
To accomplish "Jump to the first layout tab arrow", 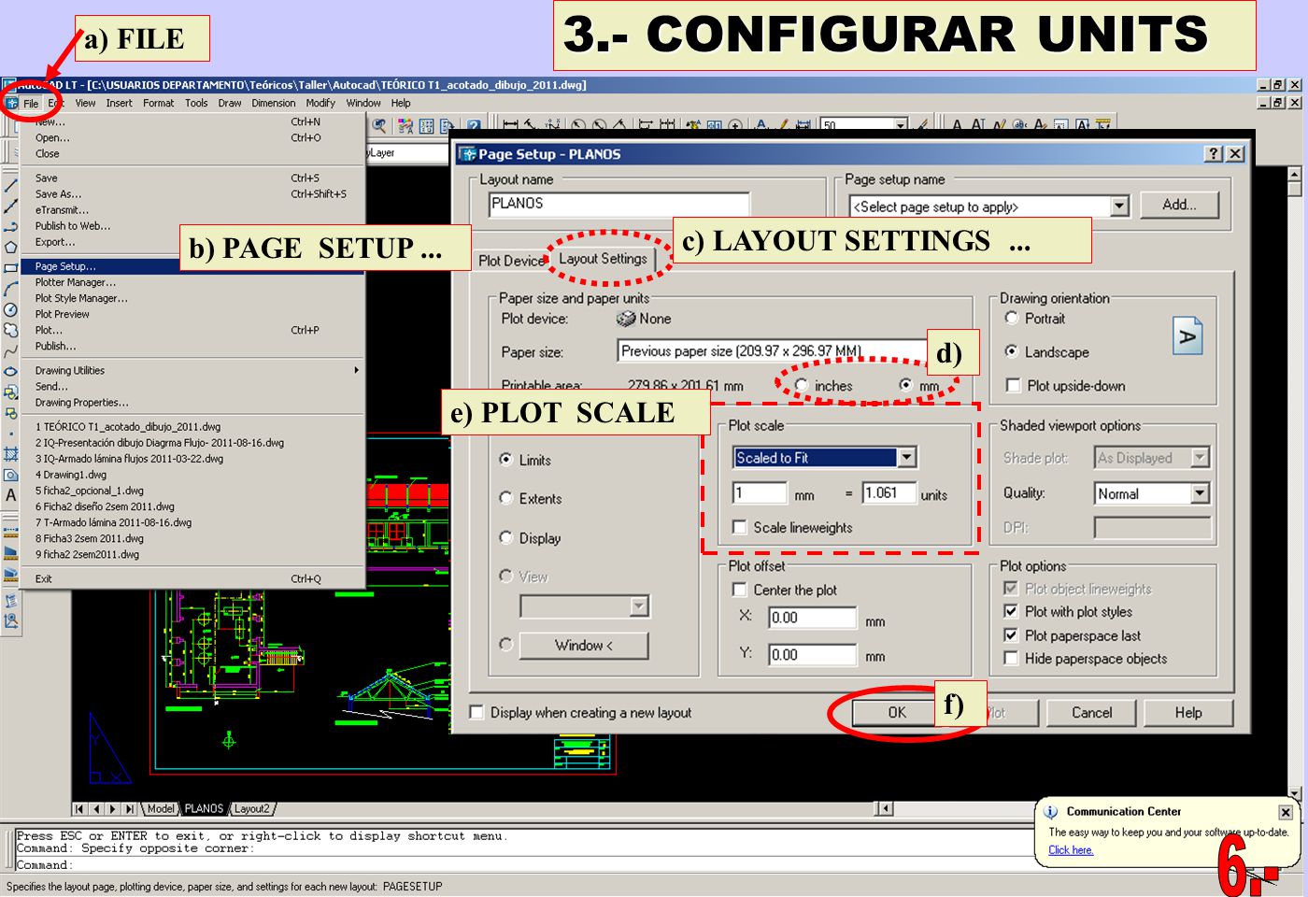I will 80,809.
